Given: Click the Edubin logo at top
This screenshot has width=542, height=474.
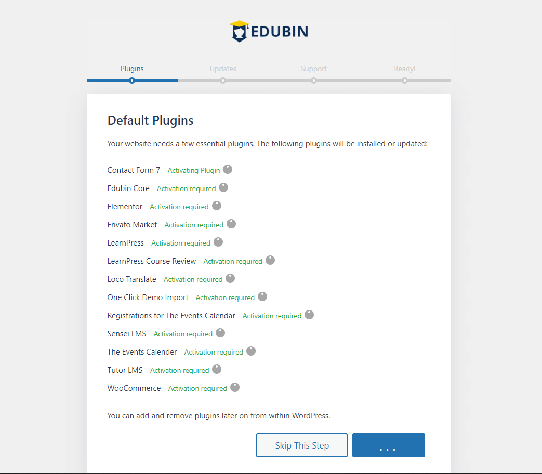Looking at the screenshot, I should click(269, 31).
